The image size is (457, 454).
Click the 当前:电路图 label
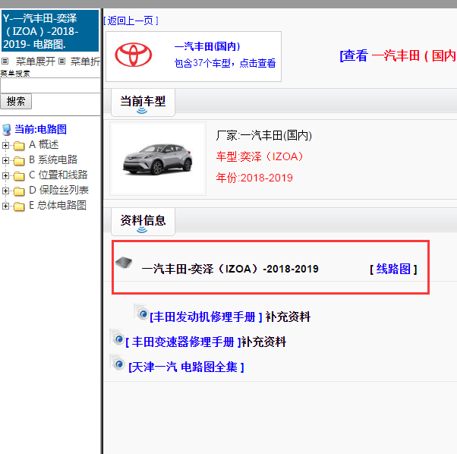(x=40, y=129)
